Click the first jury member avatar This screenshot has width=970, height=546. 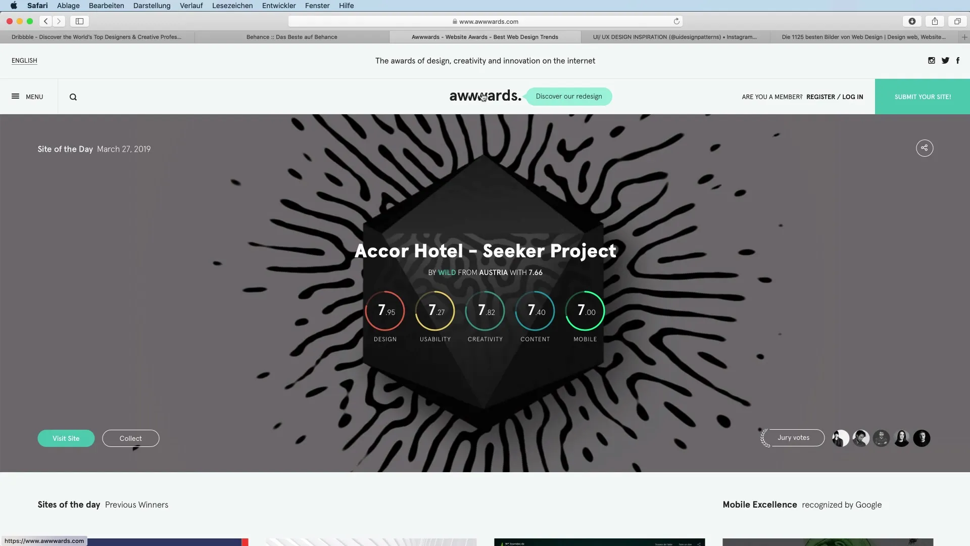(x=841, y=438)
